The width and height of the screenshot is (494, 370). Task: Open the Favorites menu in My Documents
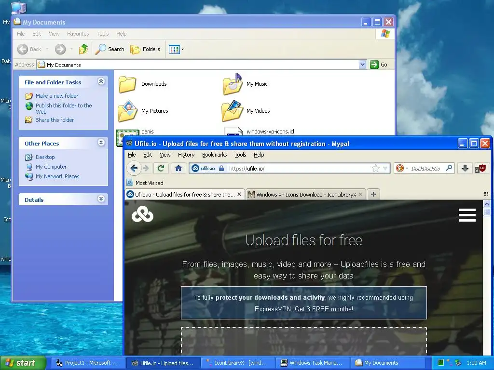click(x=78, y=34)
